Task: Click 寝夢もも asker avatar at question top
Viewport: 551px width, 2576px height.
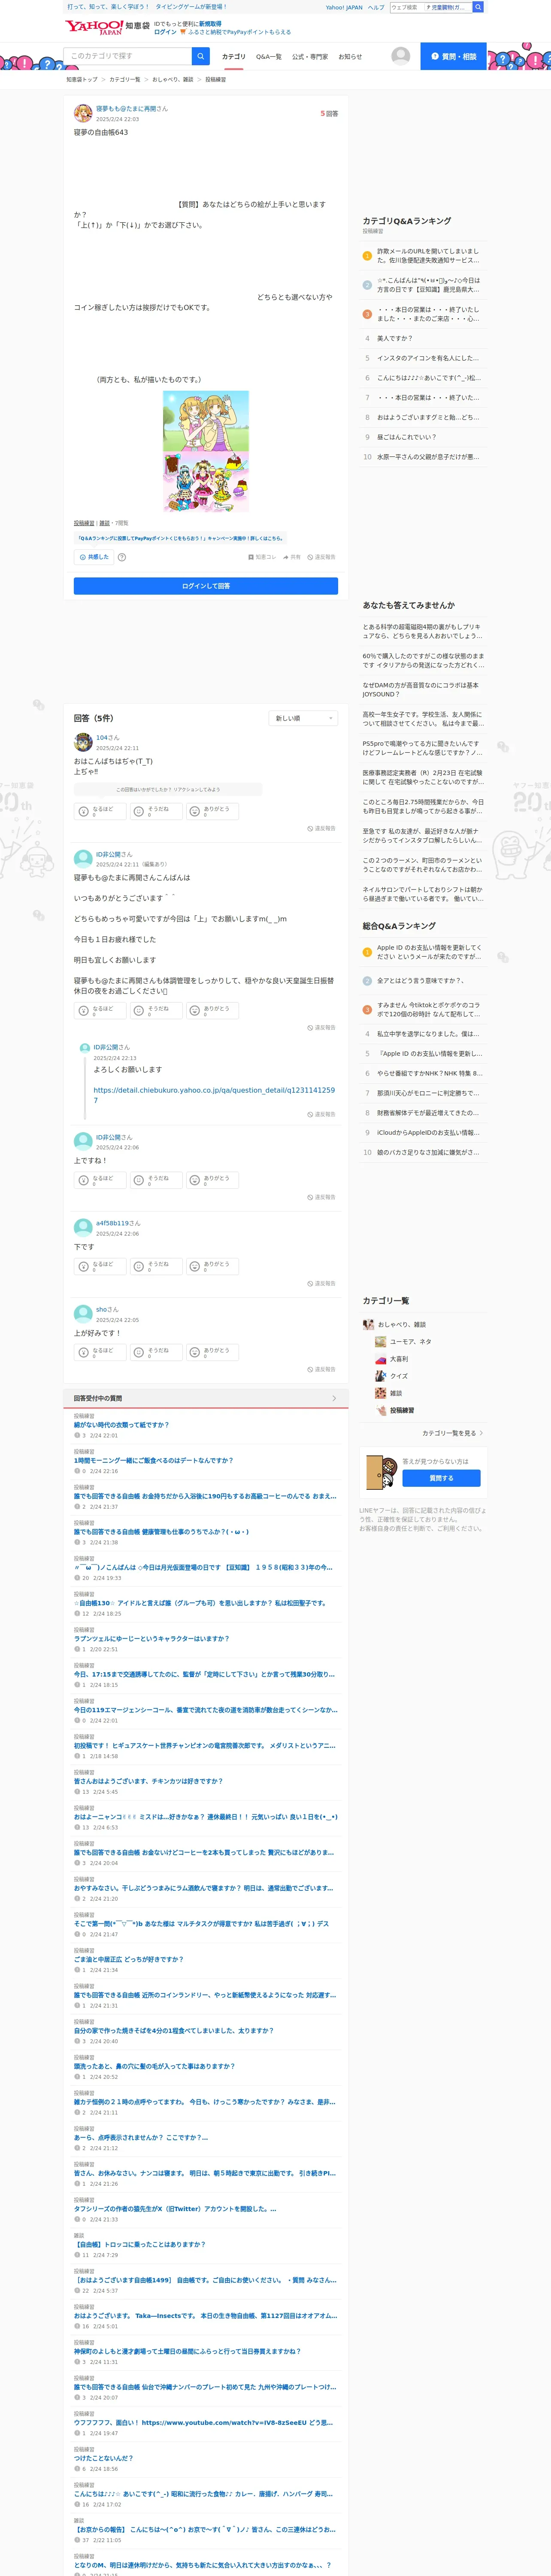Action: point(83,113)
